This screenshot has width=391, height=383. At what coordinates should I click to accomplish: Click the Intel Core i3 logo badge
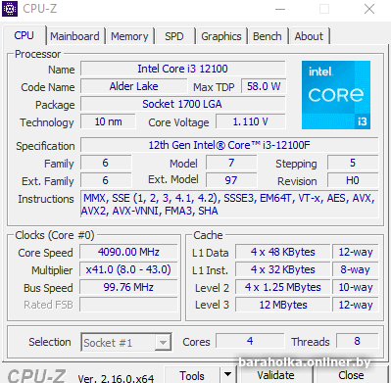[x=336, y=95]
